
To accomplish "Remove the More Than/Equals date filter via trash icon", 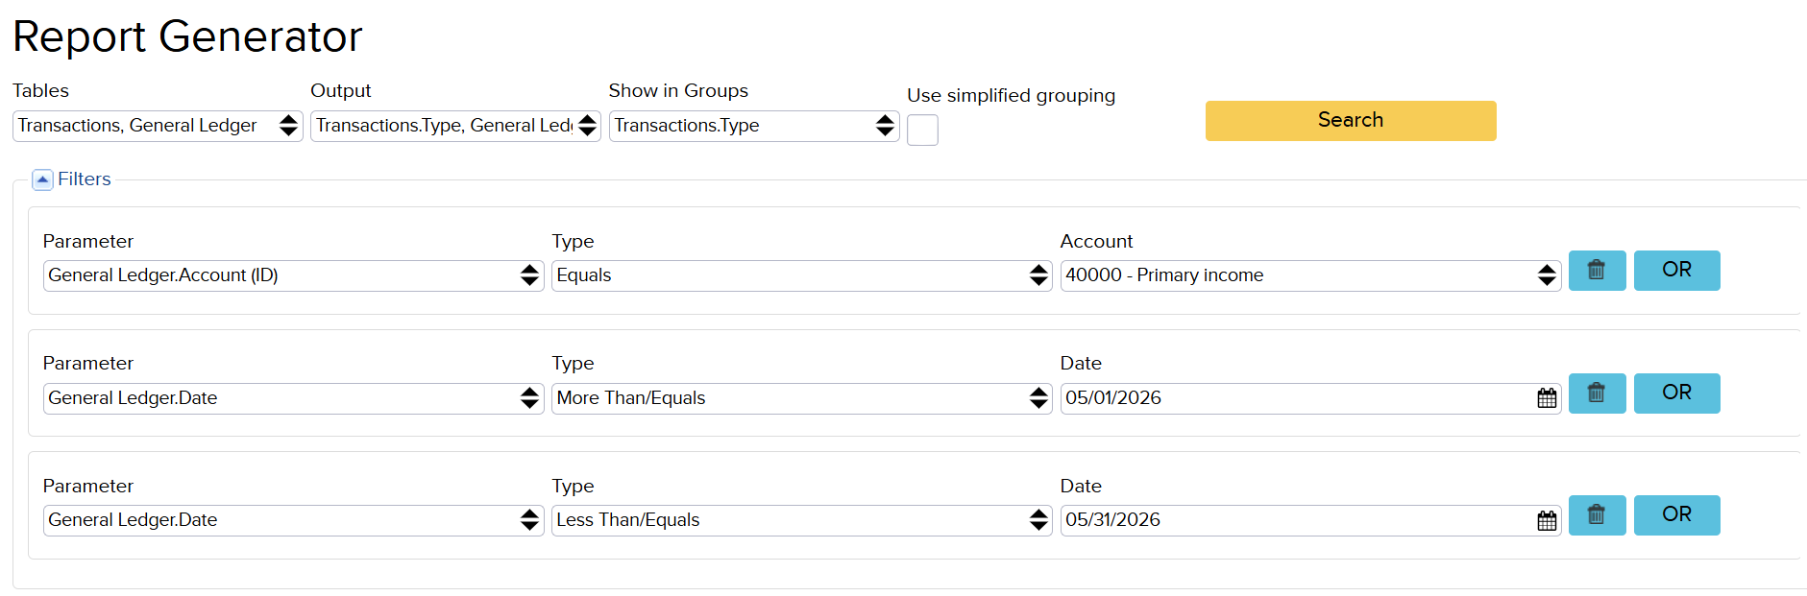I will [1597, 393].
